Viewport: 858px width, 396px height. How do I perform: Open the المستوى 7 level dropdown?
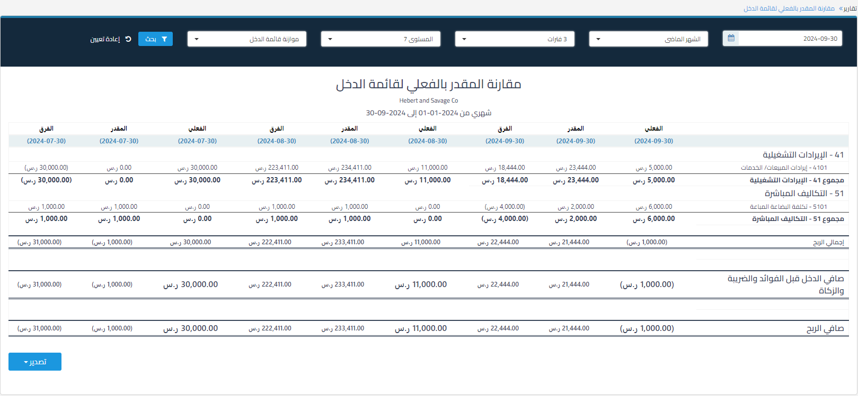pos(381,39)
